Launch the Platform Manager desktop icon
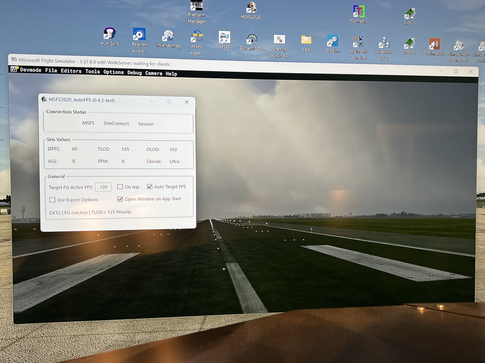Screen dimensions: 485x363 pos(196,12)
